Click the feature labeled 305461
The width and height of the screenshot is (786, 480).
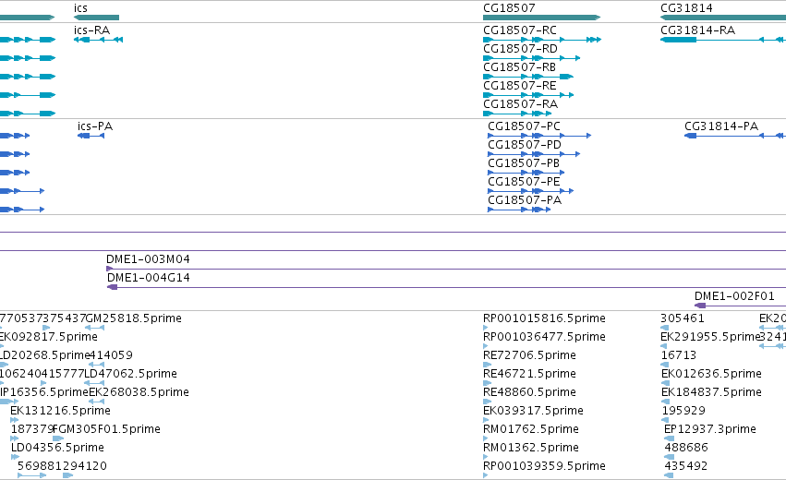coord(683,318)
